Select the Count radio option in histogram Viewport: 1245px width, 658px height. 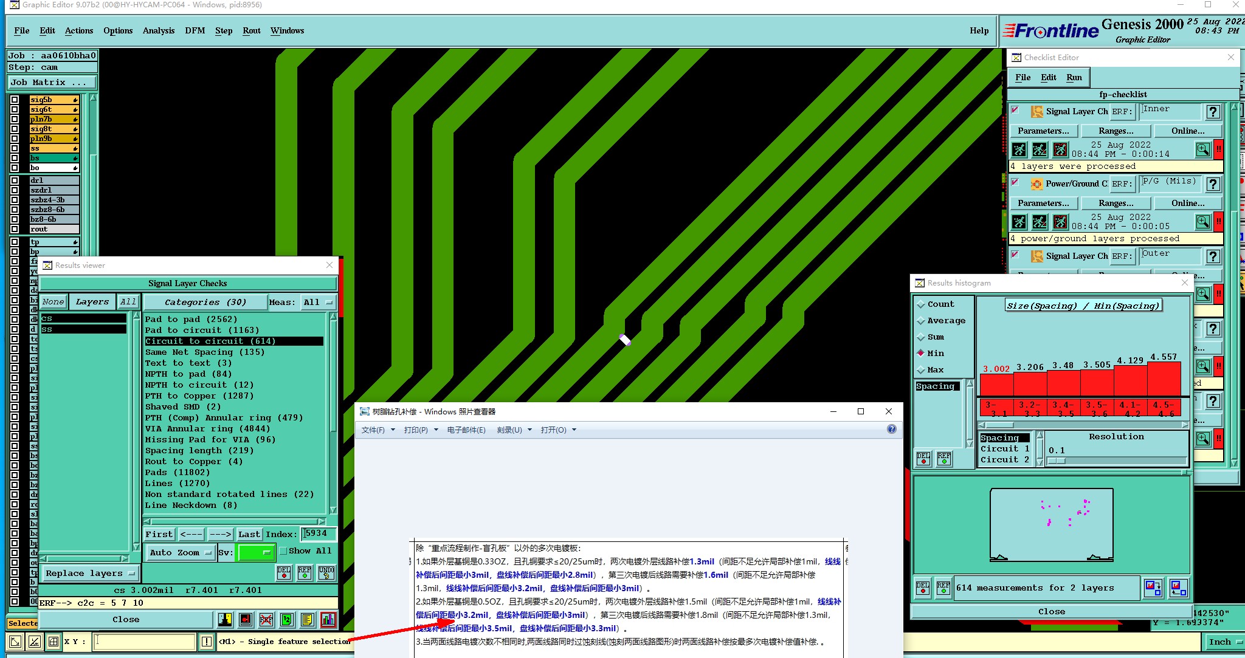[x=921, y=304]
